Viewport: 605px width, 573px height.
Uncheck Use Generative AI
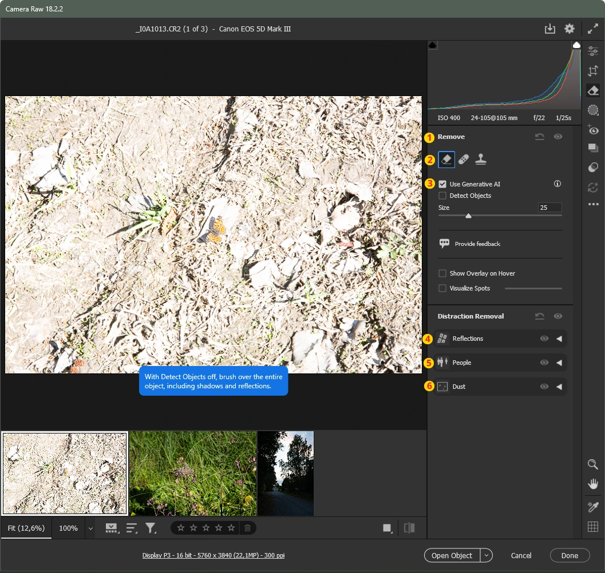click(442, 184)
